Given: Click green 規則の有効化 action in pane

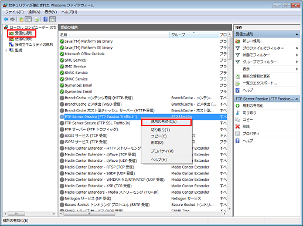Looking at the screenshot, I should [253, 106].
